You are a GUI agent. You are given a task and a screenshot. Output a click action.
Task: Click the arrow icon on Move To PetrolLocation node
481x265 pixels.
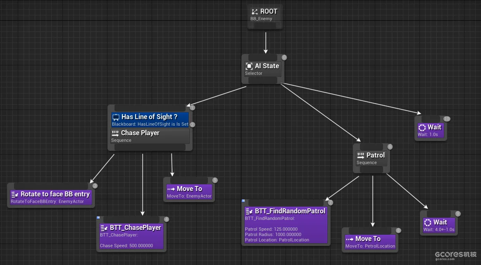[x=350, y=239]
